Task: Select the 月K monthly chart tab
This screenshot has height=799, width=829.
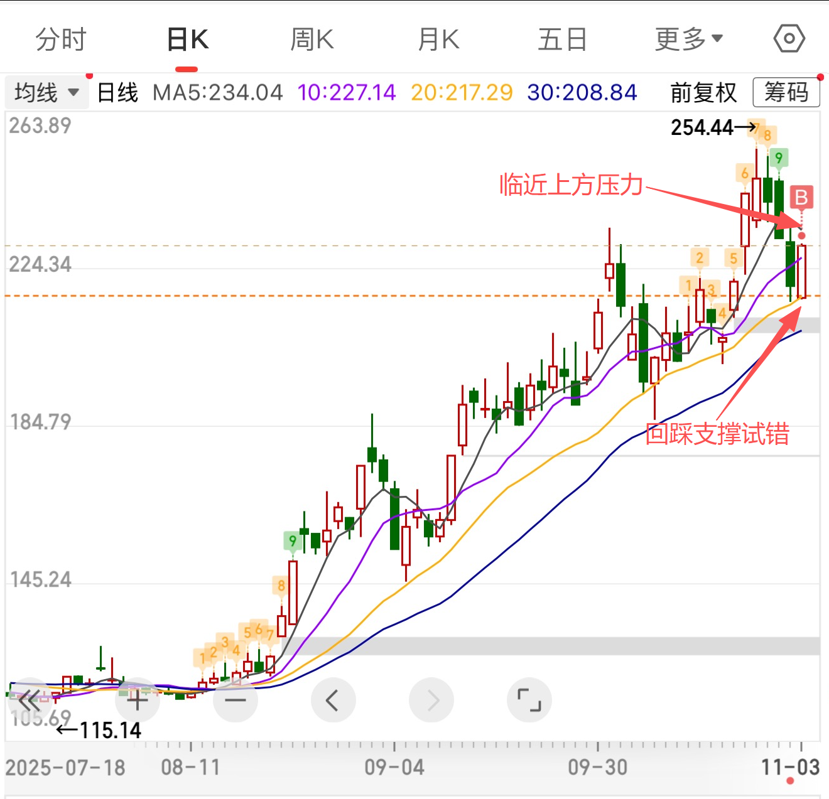Action: 438,40
